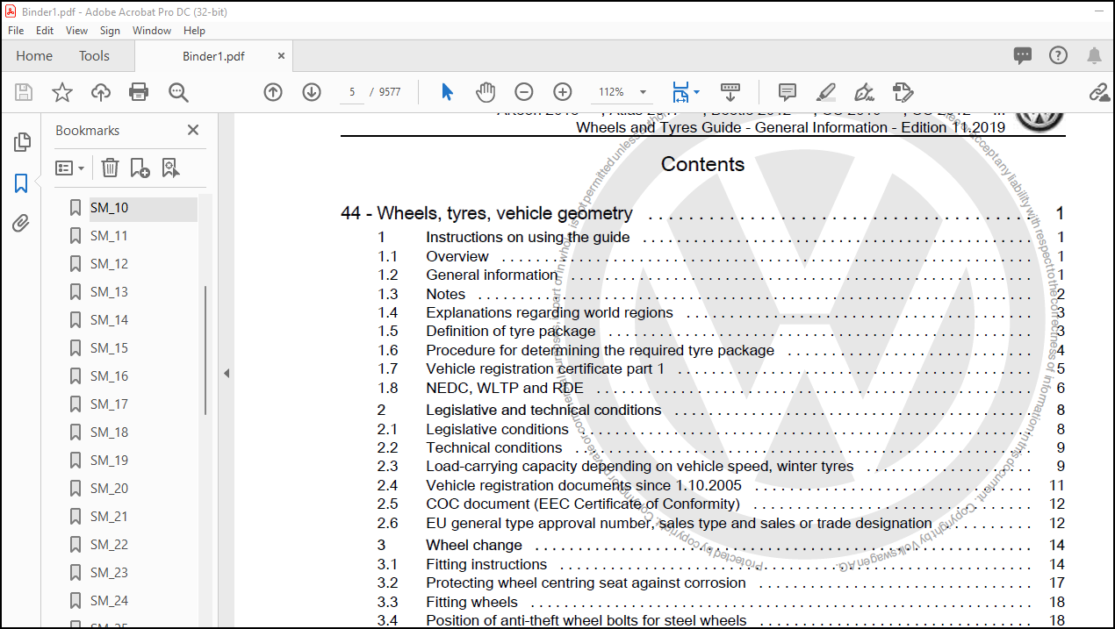Share link to file icon
The width and height of the screenshot is (1115, 629).
(1099, 92)
